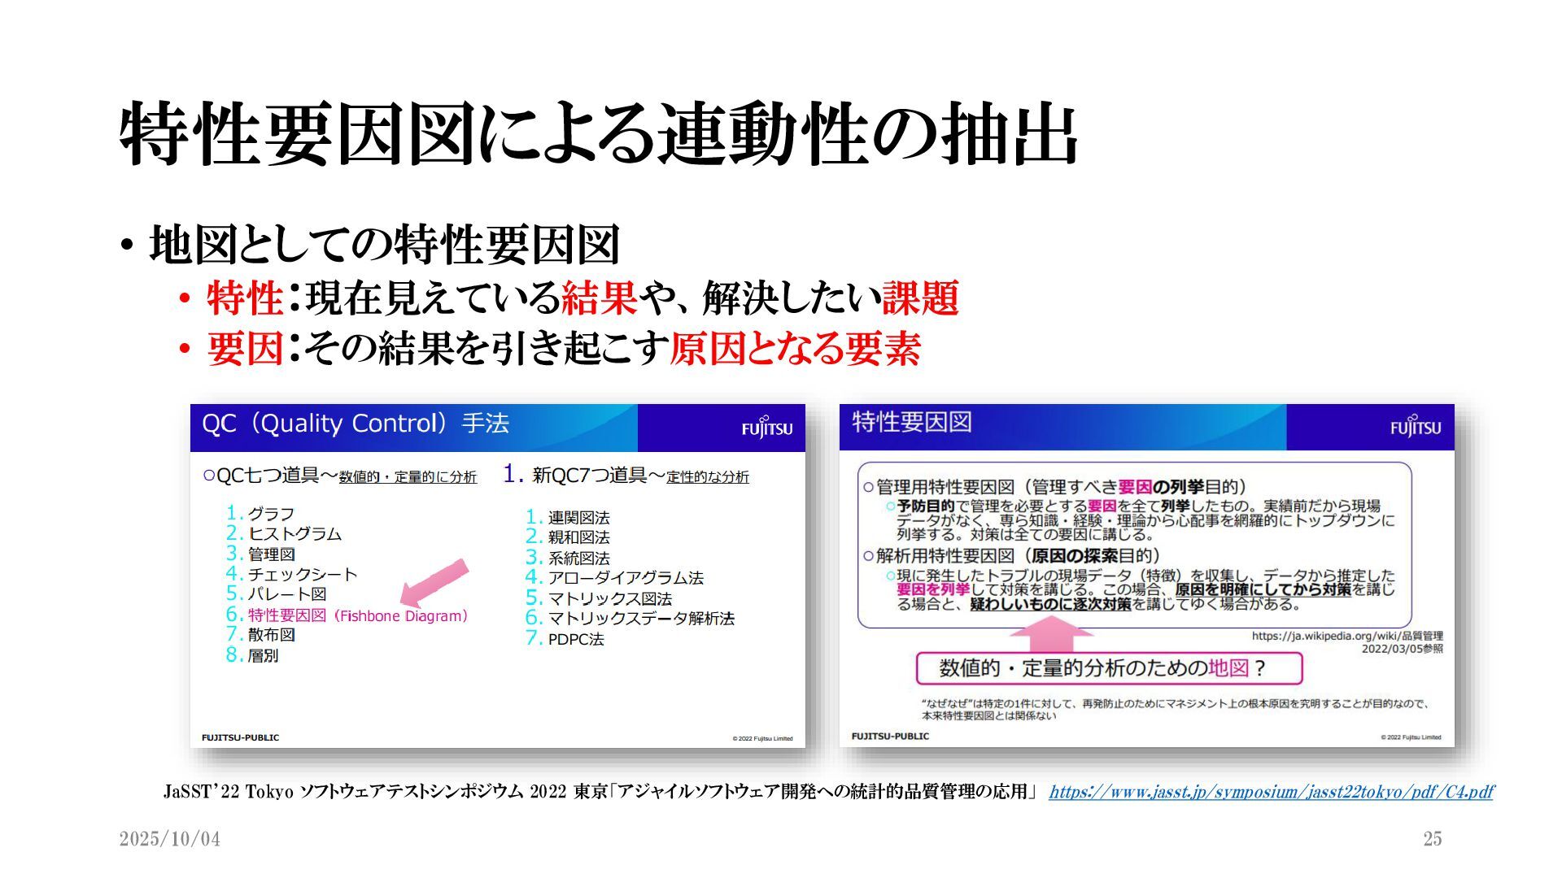Click the Fujitsu logo on right slide

pyautogui.click(x=1415, y=427)
